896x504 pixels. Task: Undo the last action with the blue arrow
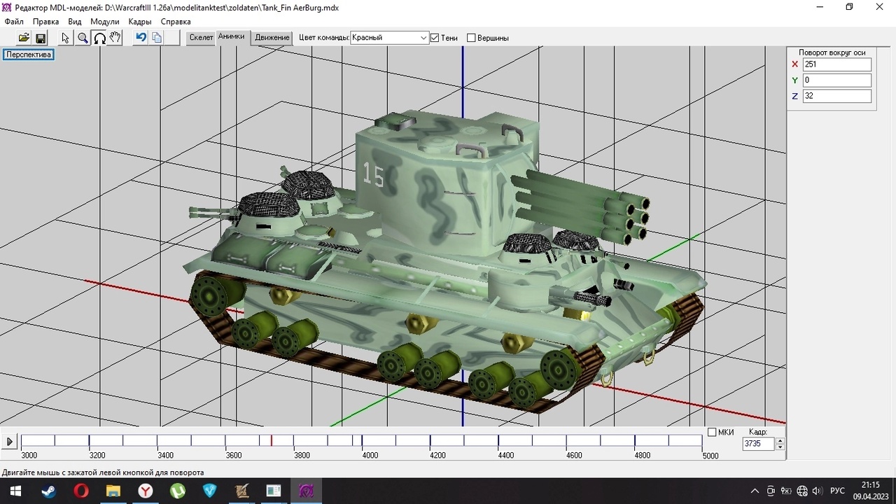[x=141, y=38]
